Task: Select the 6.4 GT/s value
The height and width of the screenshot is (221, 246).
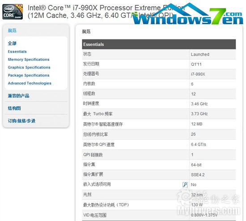Action: (199, 144)
